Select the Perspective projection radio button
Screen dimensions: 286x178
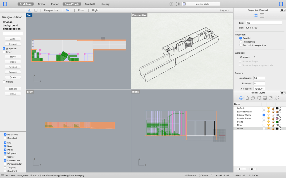pos(241,42)
